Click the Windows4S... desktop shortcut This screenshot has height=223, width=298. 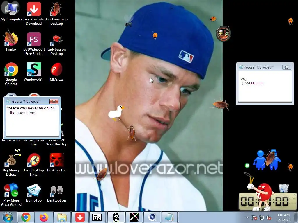34,72
